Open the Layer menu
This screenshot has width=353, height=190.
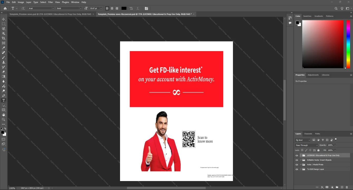click(x=28, y=2)
